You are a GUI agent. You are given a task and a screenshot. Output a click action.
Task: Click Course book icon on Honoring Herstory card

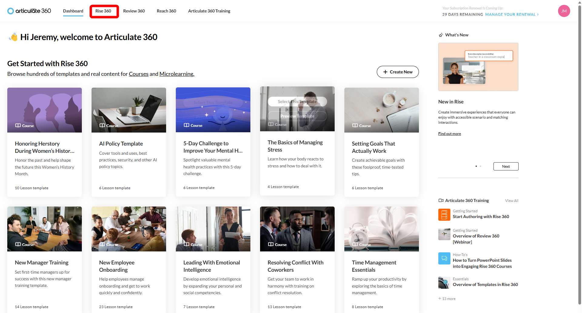point(18,126)
